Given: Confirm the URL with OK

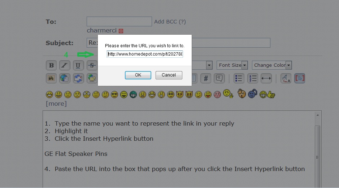Looking at the screenshot, I should [138, 75].
